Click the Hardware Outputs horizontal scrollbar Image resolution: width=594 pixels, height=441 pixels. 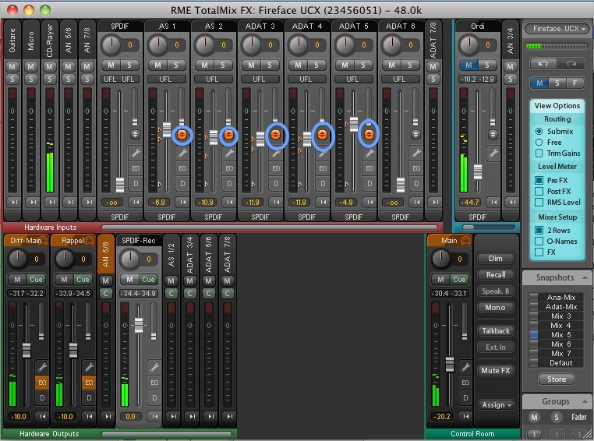167,434
